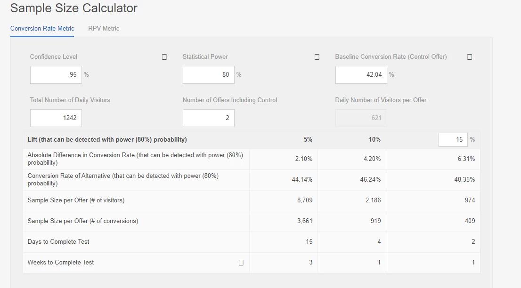Image resolution: width=521 pixels, height=288 pixels.
Task: Switch to the RPV Metric tab
Action: click(104, 29)
